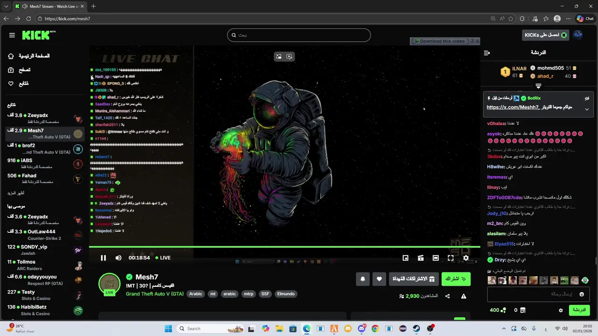The image size is (598, 336).
Task: Open odayyouyou recommended channel
Action: click(x=45, y=280)
